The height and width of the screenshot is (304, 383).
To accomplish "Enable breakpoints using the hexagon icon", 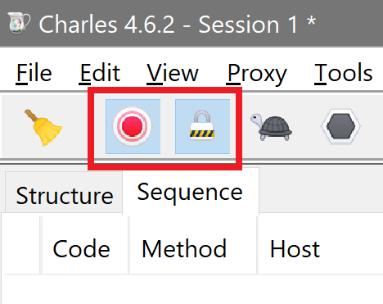I will pyautogui.click(x=340, y=127).
